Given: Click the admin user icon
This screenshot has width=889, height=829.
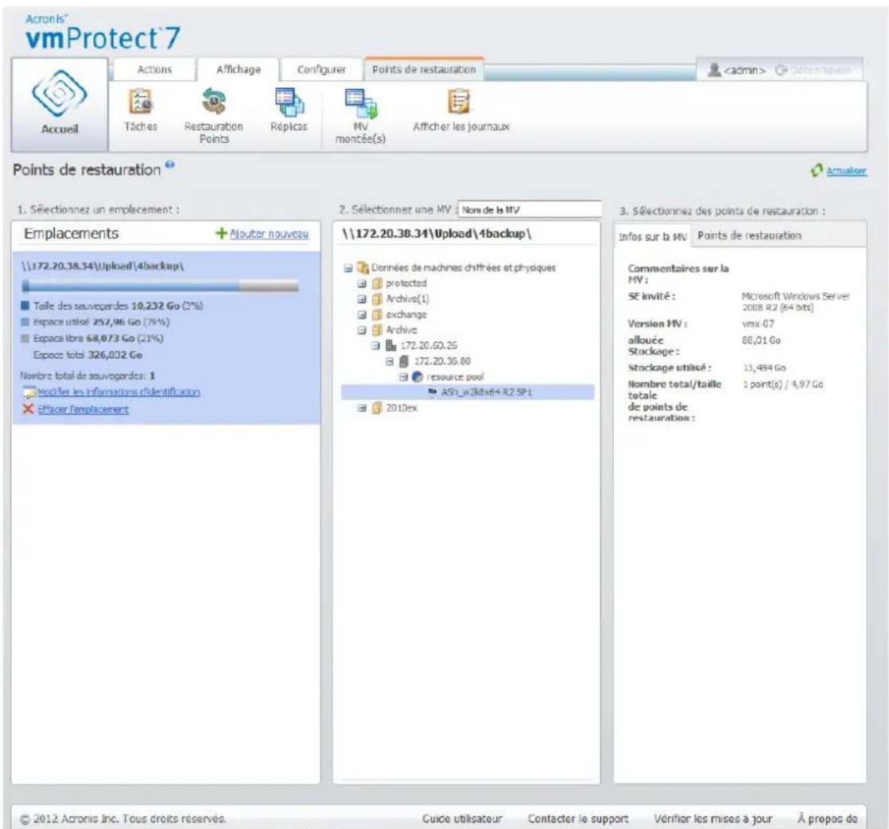Looking at the screenshot, I should (714, 70).
